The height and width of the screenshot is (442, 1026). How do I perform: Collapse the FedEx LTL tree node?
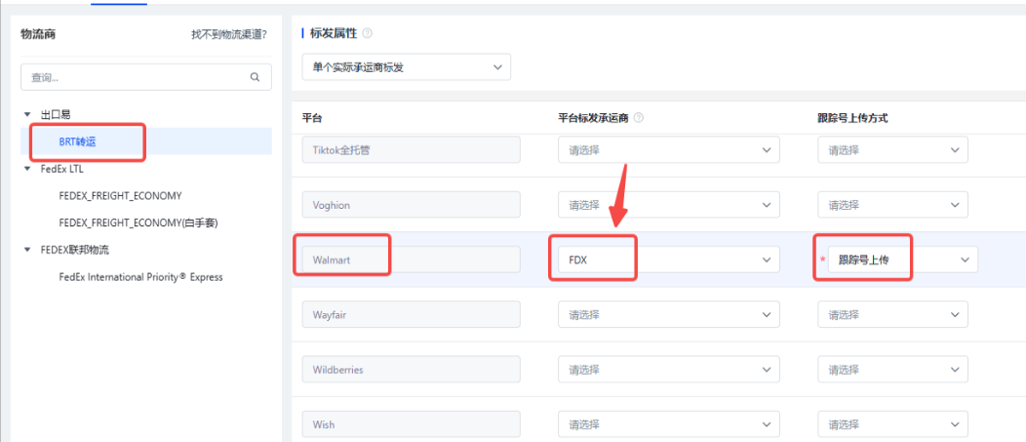(27, 169)
